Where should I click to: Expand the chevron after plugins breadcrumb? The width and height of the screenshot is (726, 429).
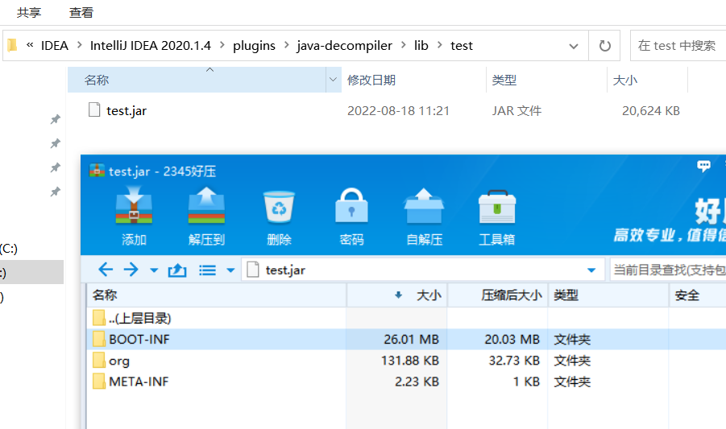[287, 45]
